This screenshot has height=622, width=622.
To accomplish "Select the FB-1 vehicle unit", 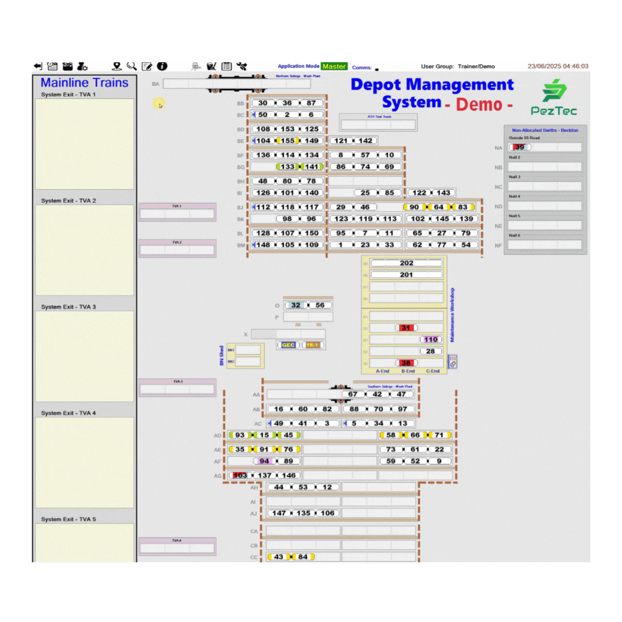I will click(313, 345).
